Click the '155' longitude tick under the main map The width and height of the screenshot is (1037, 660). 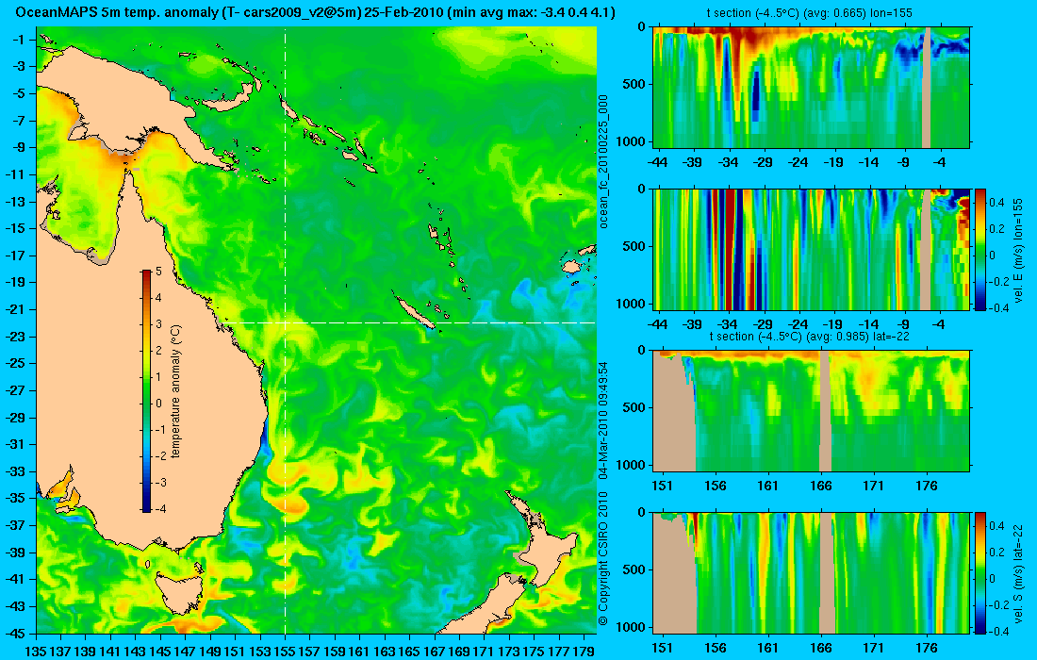pos(285,652)
